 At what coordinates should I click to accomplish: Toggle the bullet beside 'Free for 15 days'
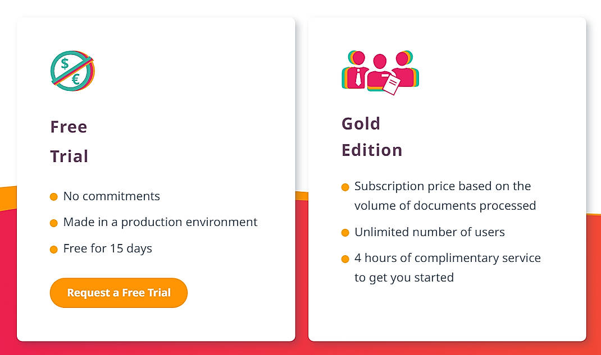(x=54, y=248)
